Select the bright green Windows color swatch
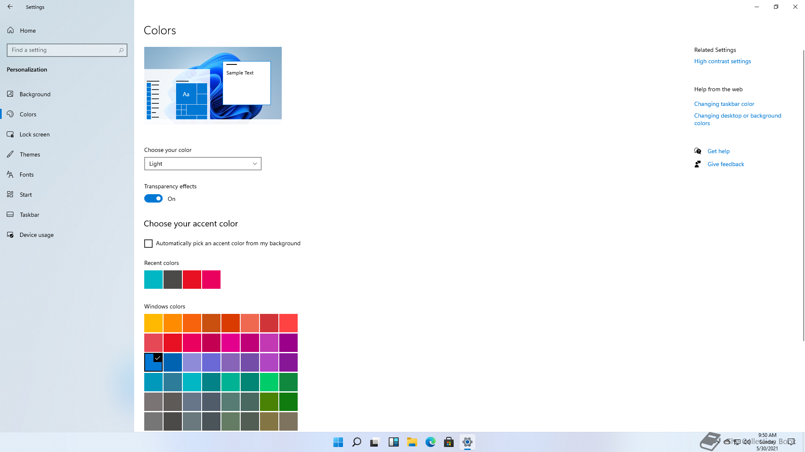 tap(269, 382)
